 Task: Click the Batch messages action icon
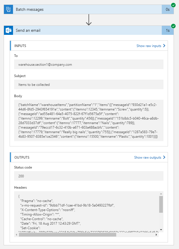[x=8, y=9]
